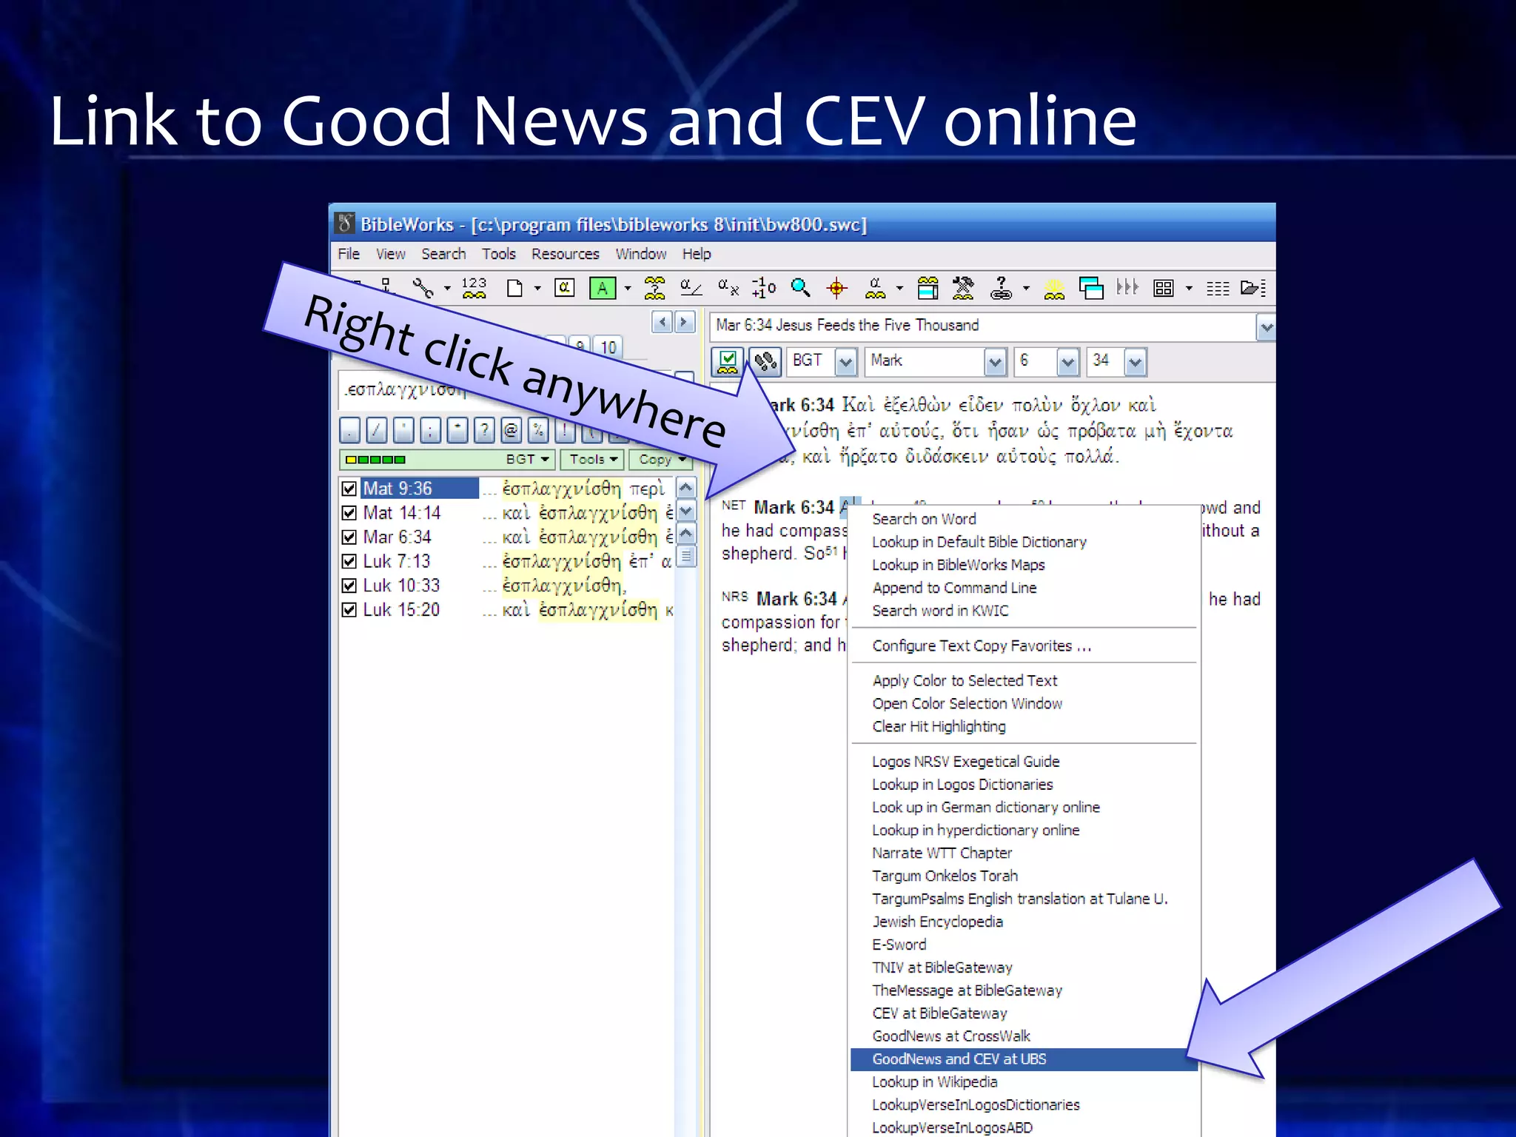Open the green BGT search version dropdown
1516x1137 pixels.
(x=528, y=460)
